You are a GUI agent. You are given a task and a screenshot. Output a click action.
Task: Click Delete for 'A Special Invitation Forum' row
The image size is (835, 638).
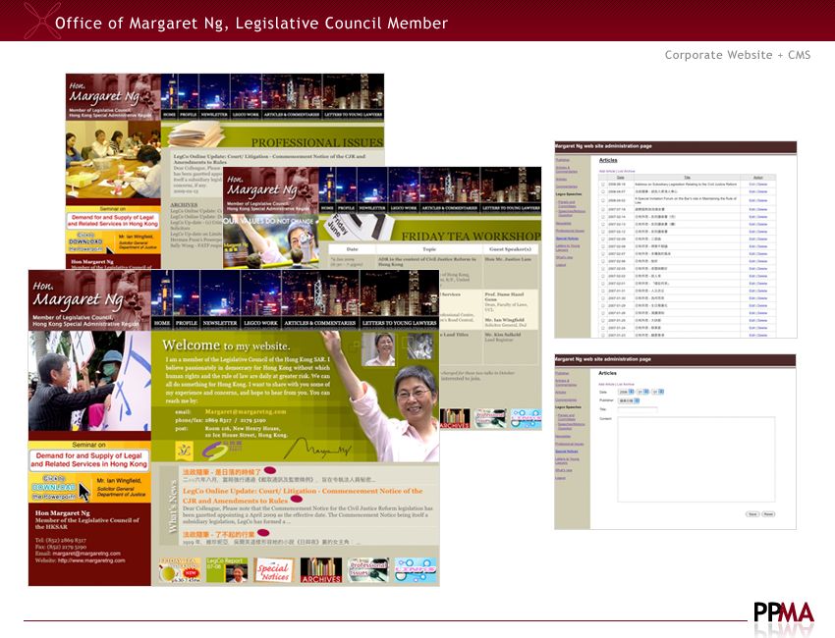(x=762, y=200)
